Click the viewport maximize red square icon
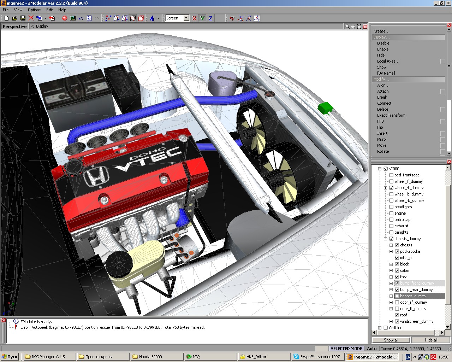The width and height of the screenshot is (452, 362). click(365, 27)
